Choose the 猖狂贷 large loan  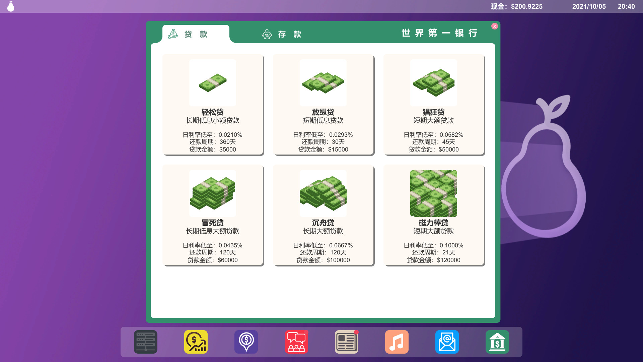[434, 105]
